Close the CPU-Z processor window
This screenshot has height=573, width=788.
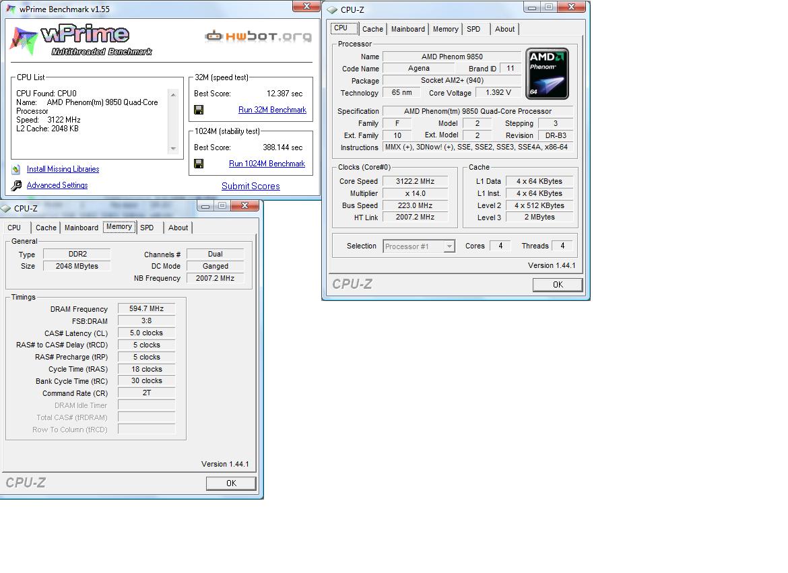[x=571, y=7]
